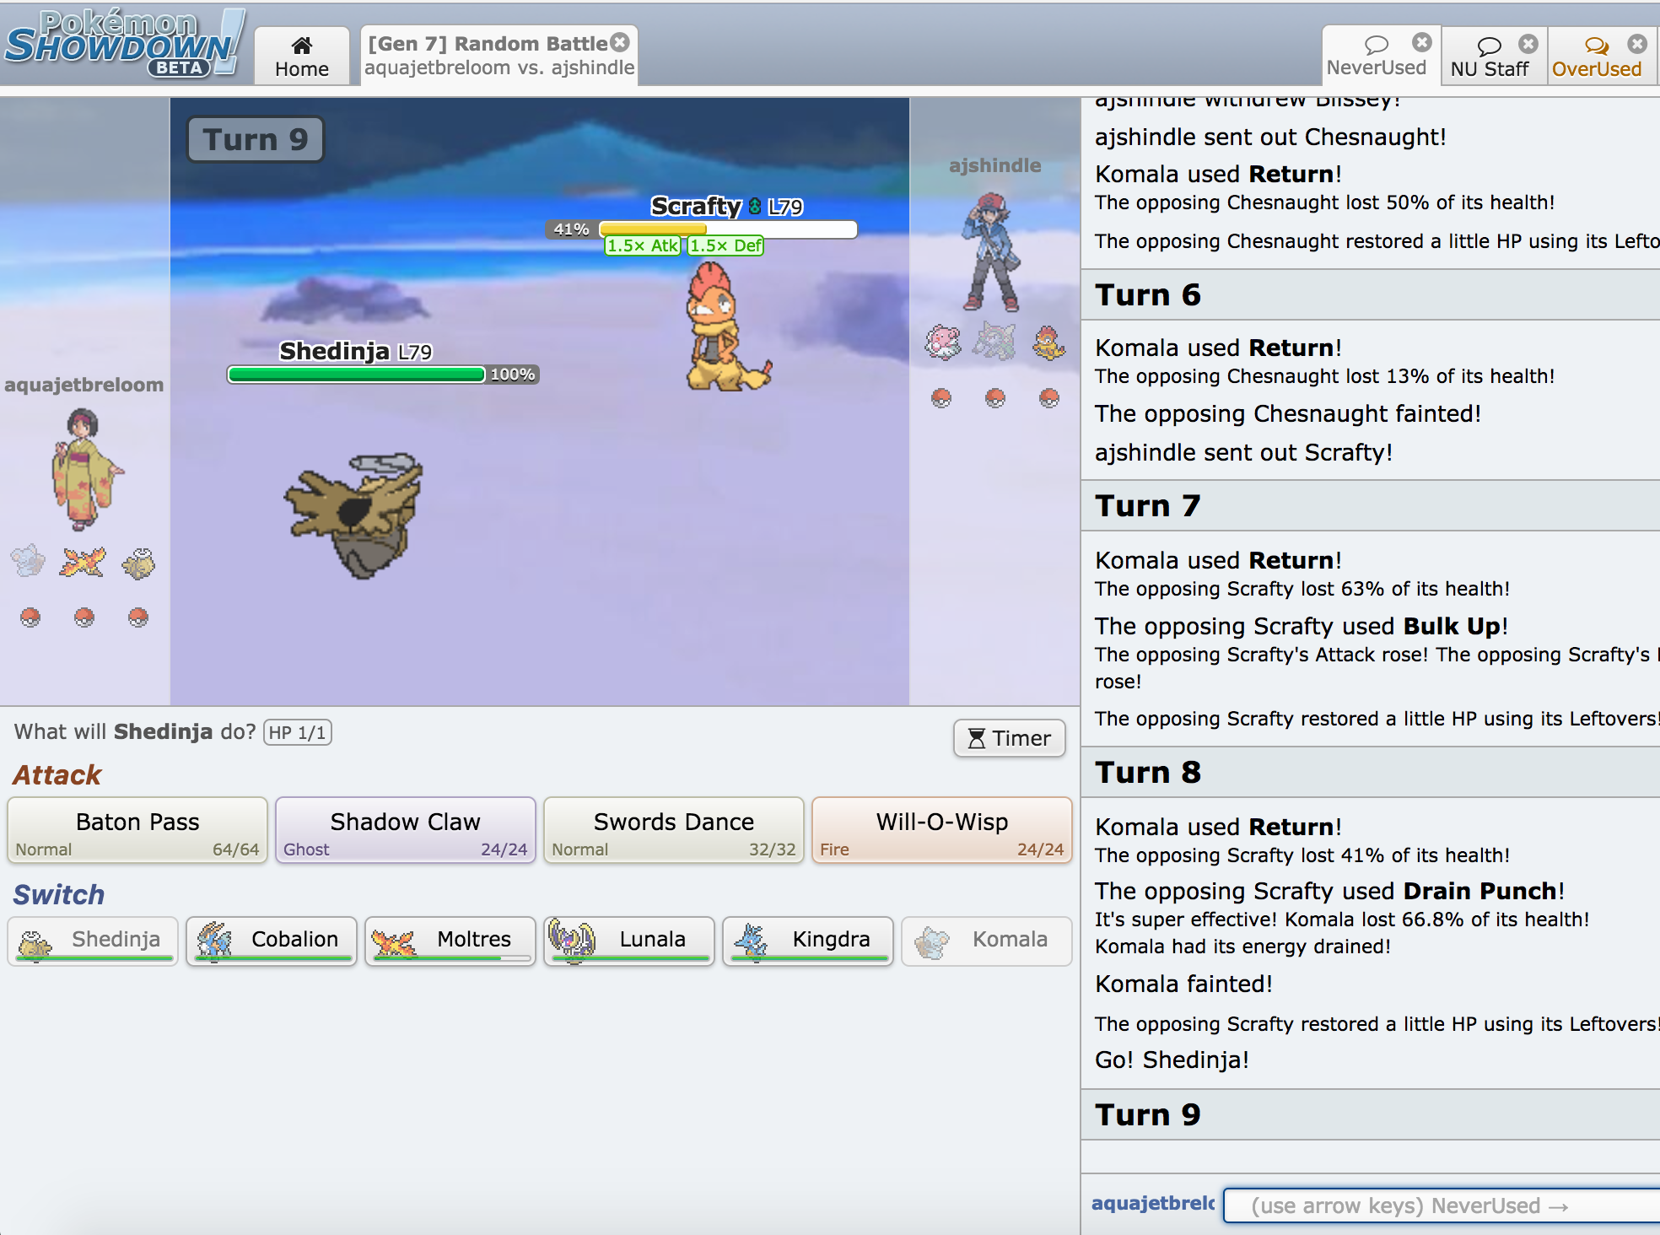
Task: Click opponent's Blissey team icon
Action: tap(942, 342)
